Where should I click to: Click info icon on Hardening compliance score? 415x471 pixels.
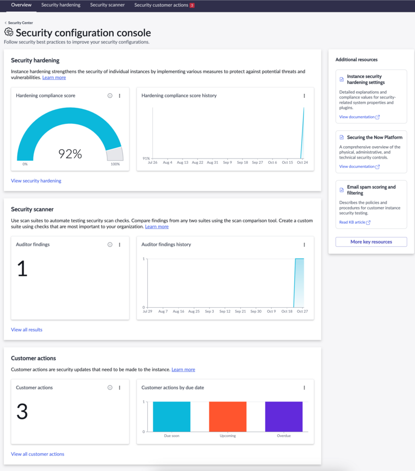(110, 95)
